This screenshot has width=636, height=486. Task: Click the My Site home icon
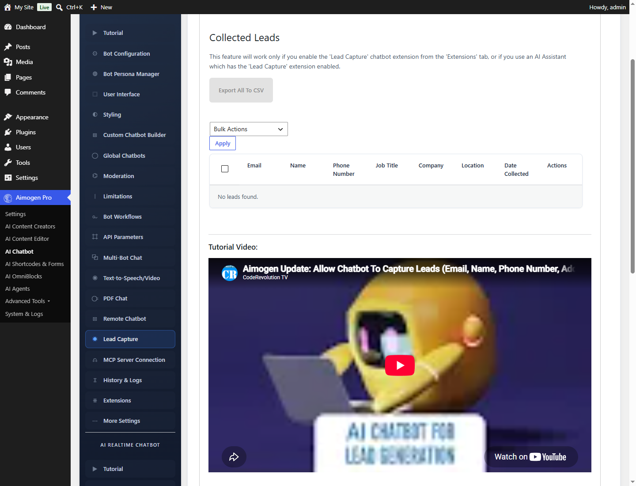pyautogui.click(x=8, y=7)
